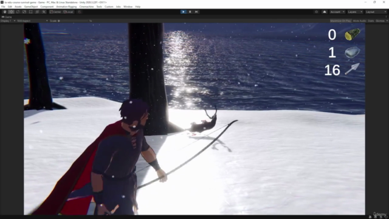This screenshot has width=389, height=219.
Task: Toggle Mute Audio
Action: [x=359, y=21]
